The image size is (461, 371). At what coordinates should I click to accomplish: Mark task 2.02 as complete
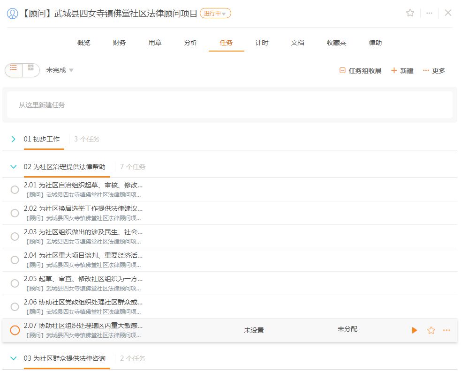pos(15,213)
